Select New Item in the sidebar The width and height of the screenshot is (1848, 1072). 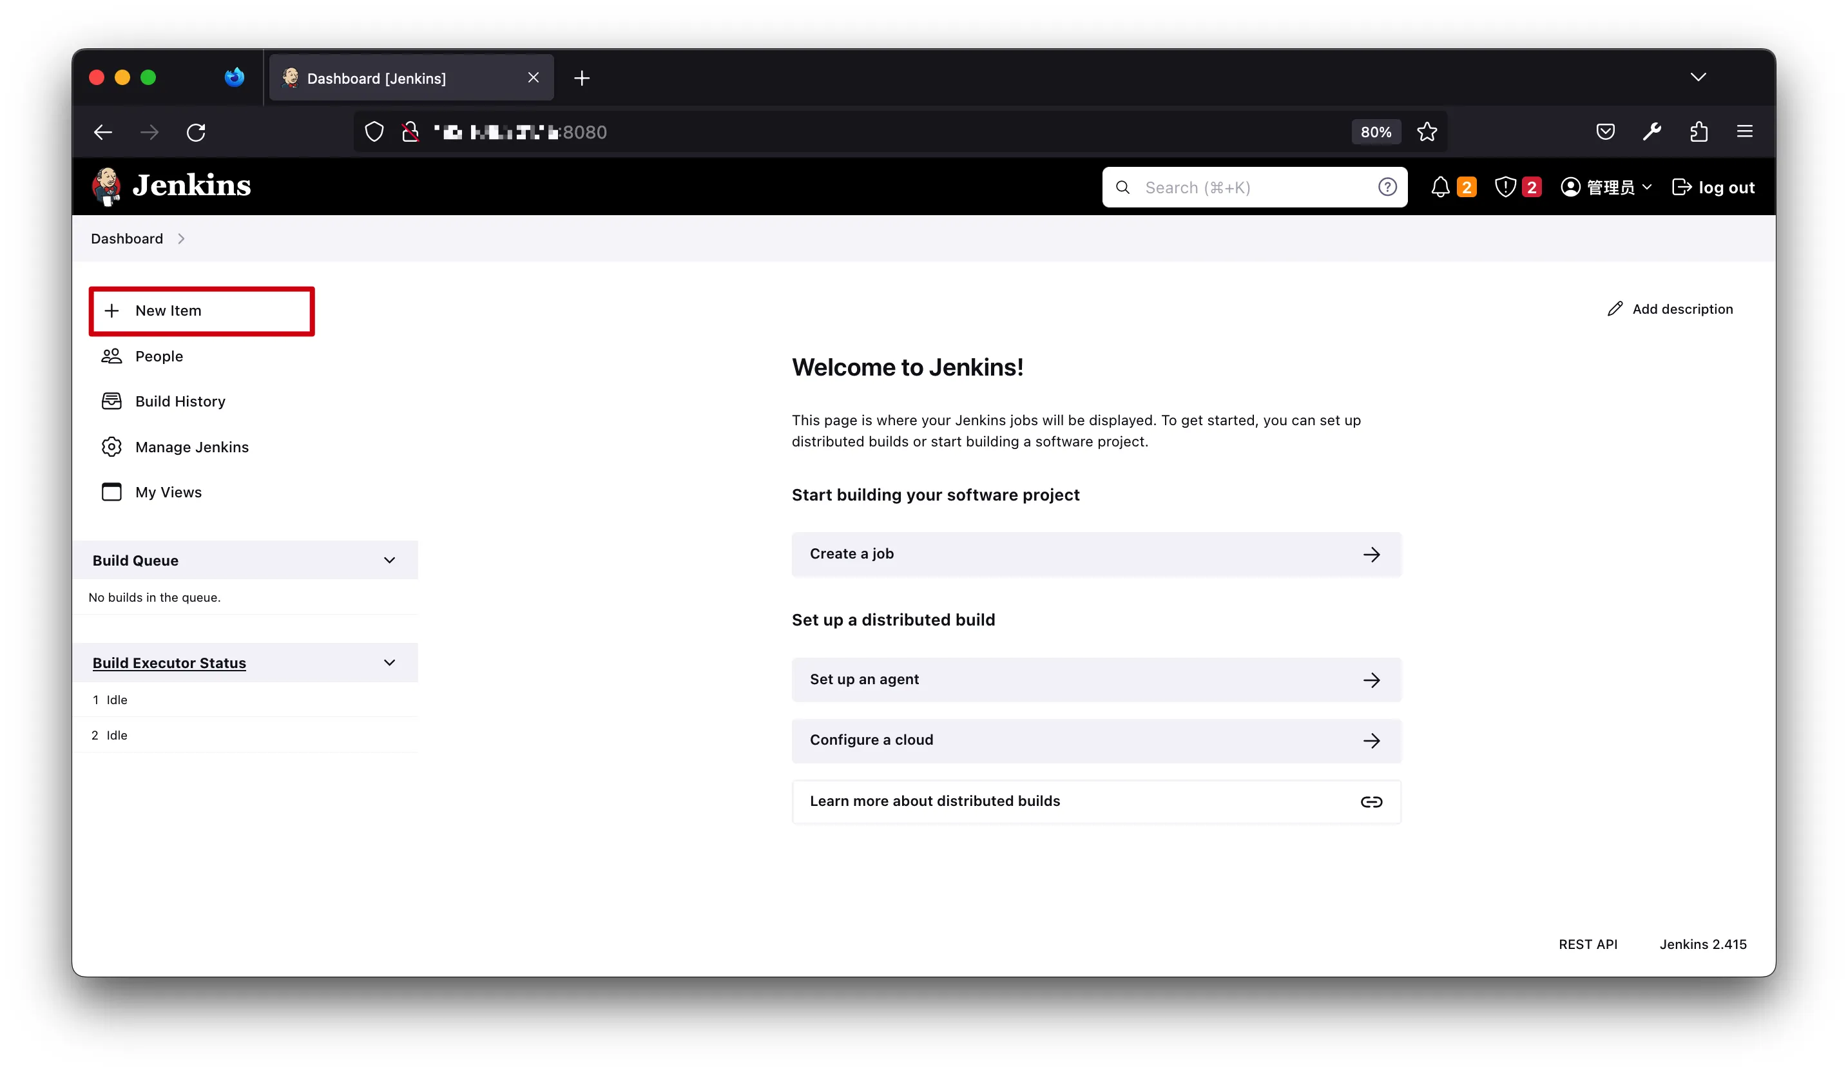(202, 311)
